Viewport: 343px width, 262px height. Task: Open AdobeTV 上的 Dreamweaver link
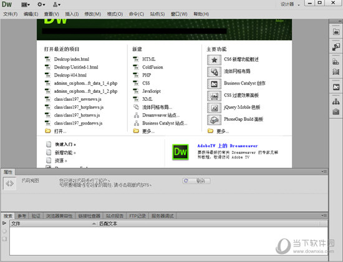point(228,146)
